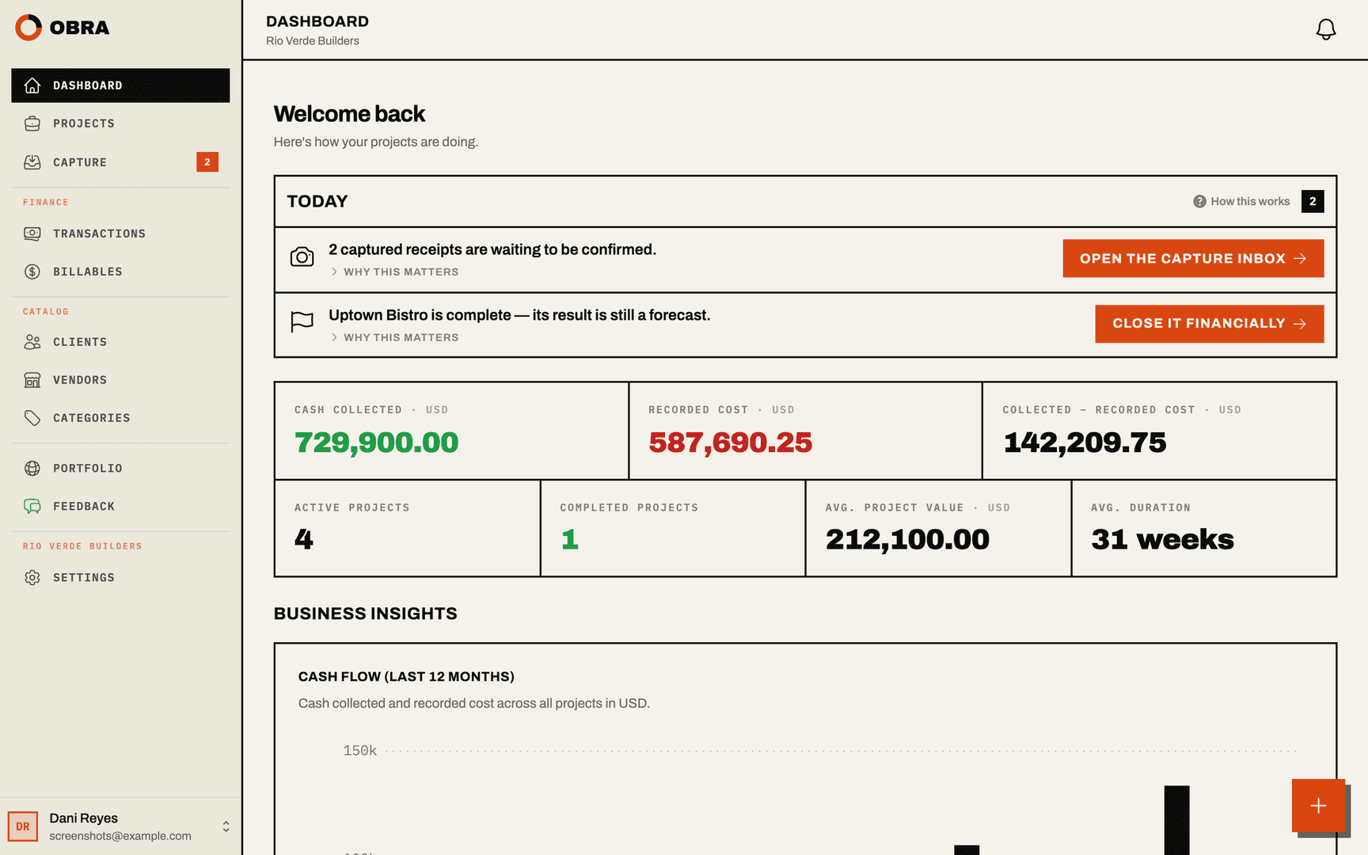This screenshot has width=1368, height=855.
Task: Open notifications bell icon
Action: [1326, 29]
